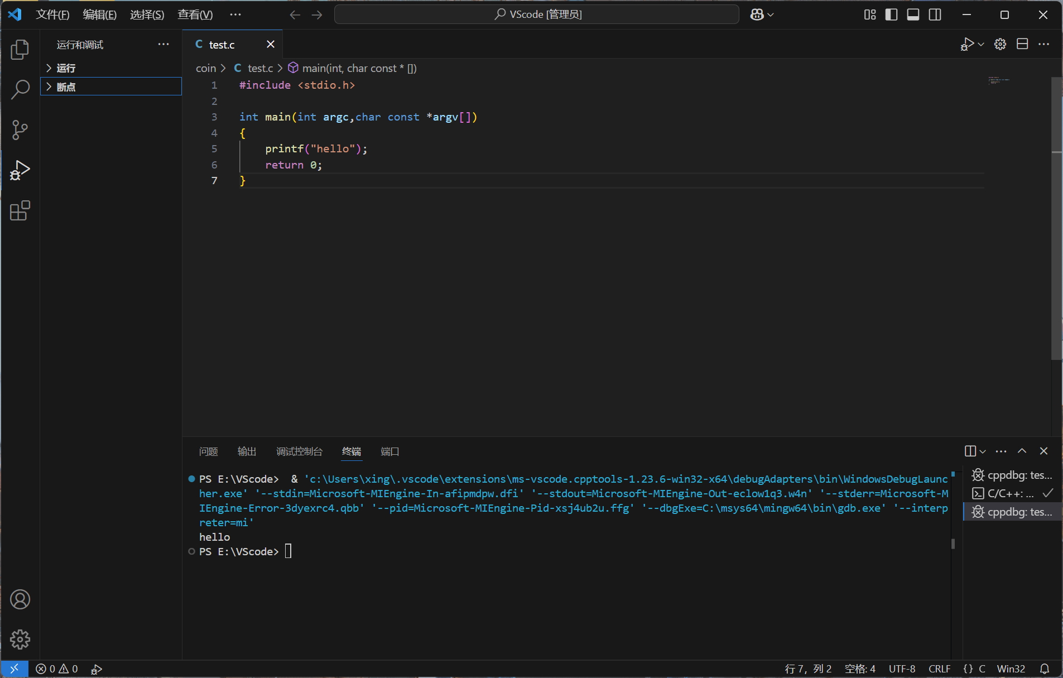Open Source Control from the activity bar
Screen dimensions: 1063x678
point(20,129)
